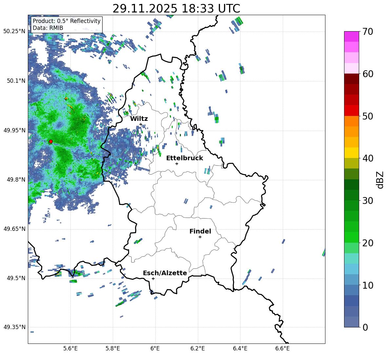The image size is (388, 355).
Task: Click the 6.6°E longitude label
Action: point(282,349)
